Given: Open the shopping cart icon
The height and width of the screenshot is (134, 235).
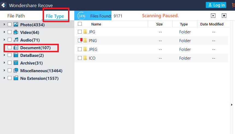Looking at the screenshot, I should coord(233,5).
